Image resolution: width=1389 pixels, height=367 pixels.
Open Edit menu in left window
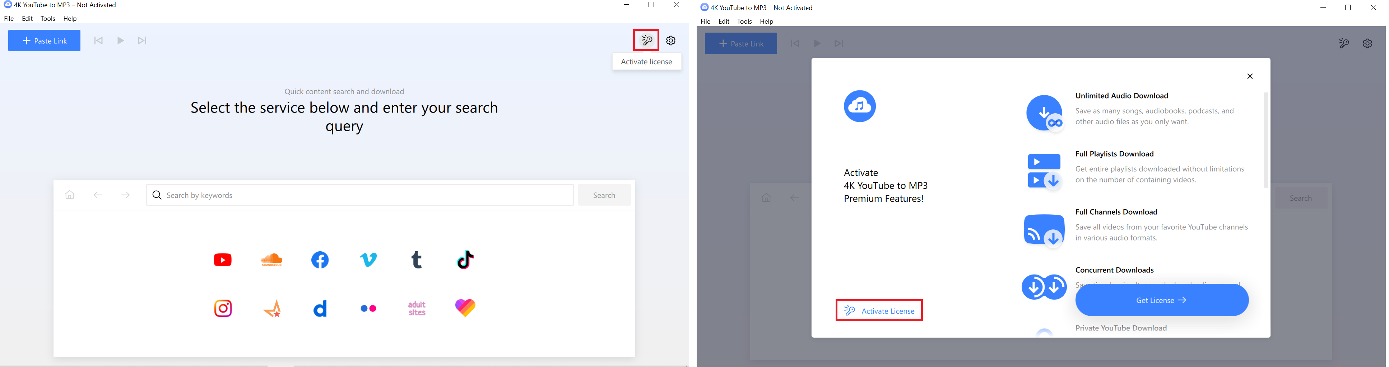coord(28,19)
